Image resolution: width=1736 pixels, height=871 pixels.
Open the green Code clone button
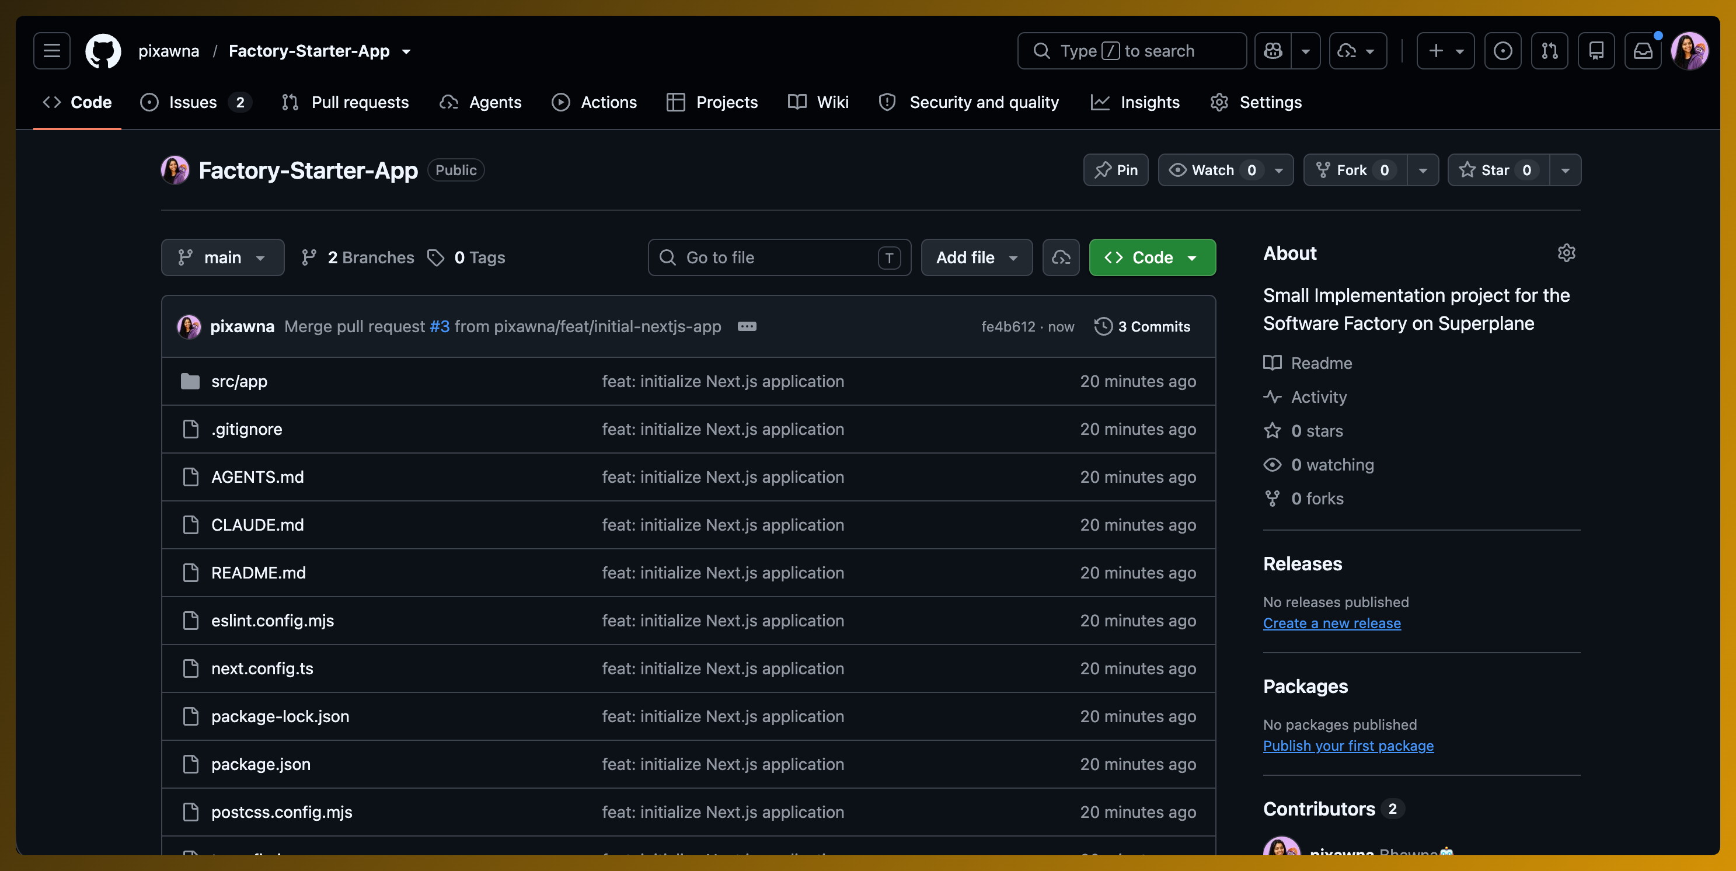pyautogui.click(x=1152, y=257)
